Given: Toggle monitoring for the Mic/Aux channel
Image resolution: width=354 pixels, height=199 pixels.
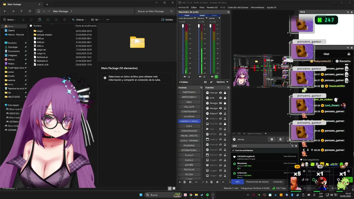Looking at the screenshot, I should (204, 77).
